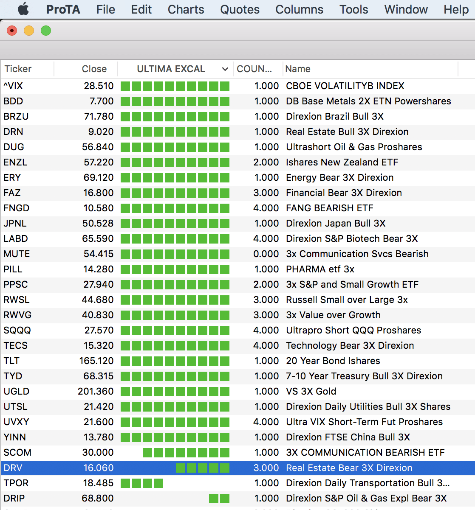Select the FNGD ticker

click(17, 208)
